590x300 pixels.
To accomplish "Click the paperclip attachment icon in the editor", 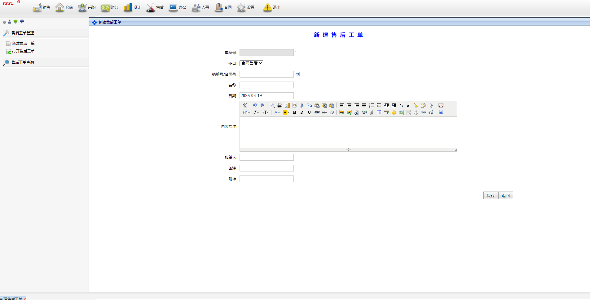I will [371, 112].
